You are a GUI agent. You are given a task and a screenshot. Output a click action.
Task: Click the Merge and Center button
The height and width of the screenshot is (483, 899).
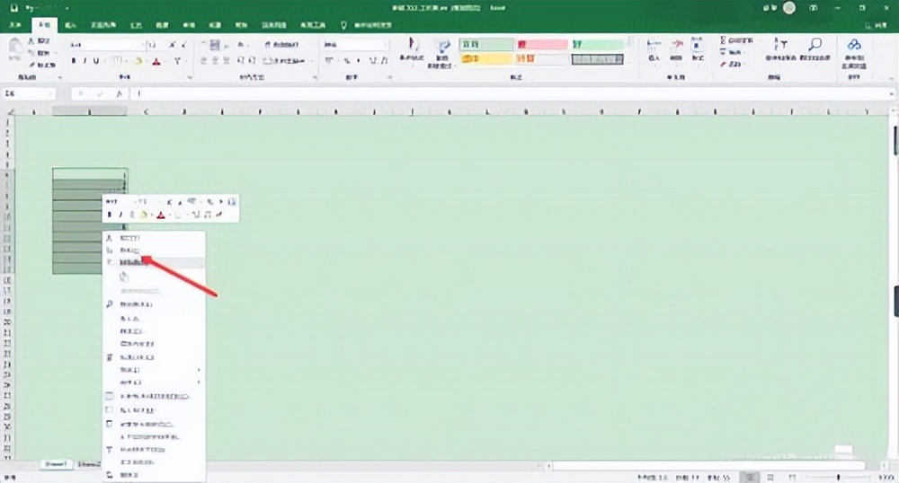[x=284, y=61]
